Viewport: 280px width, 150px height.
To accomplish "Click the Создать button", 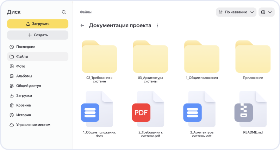I will click(x=38, y=35).
